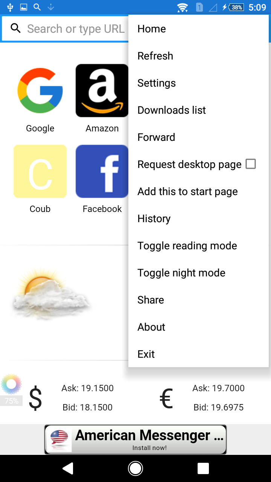Open the Amazon shortcut icon
Screen dimensions: 271x482
(x=102, y=91)
